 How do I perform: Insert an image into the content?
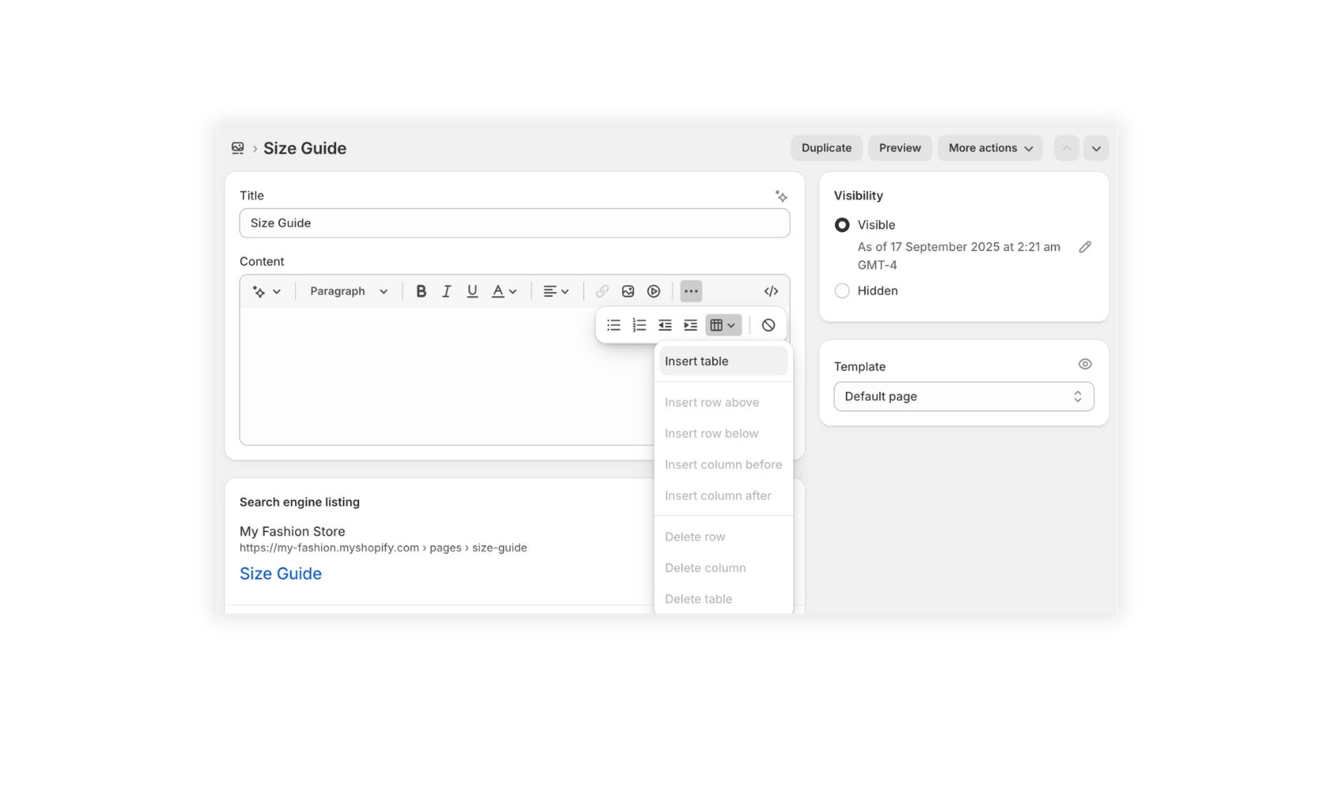click(628, 290)
